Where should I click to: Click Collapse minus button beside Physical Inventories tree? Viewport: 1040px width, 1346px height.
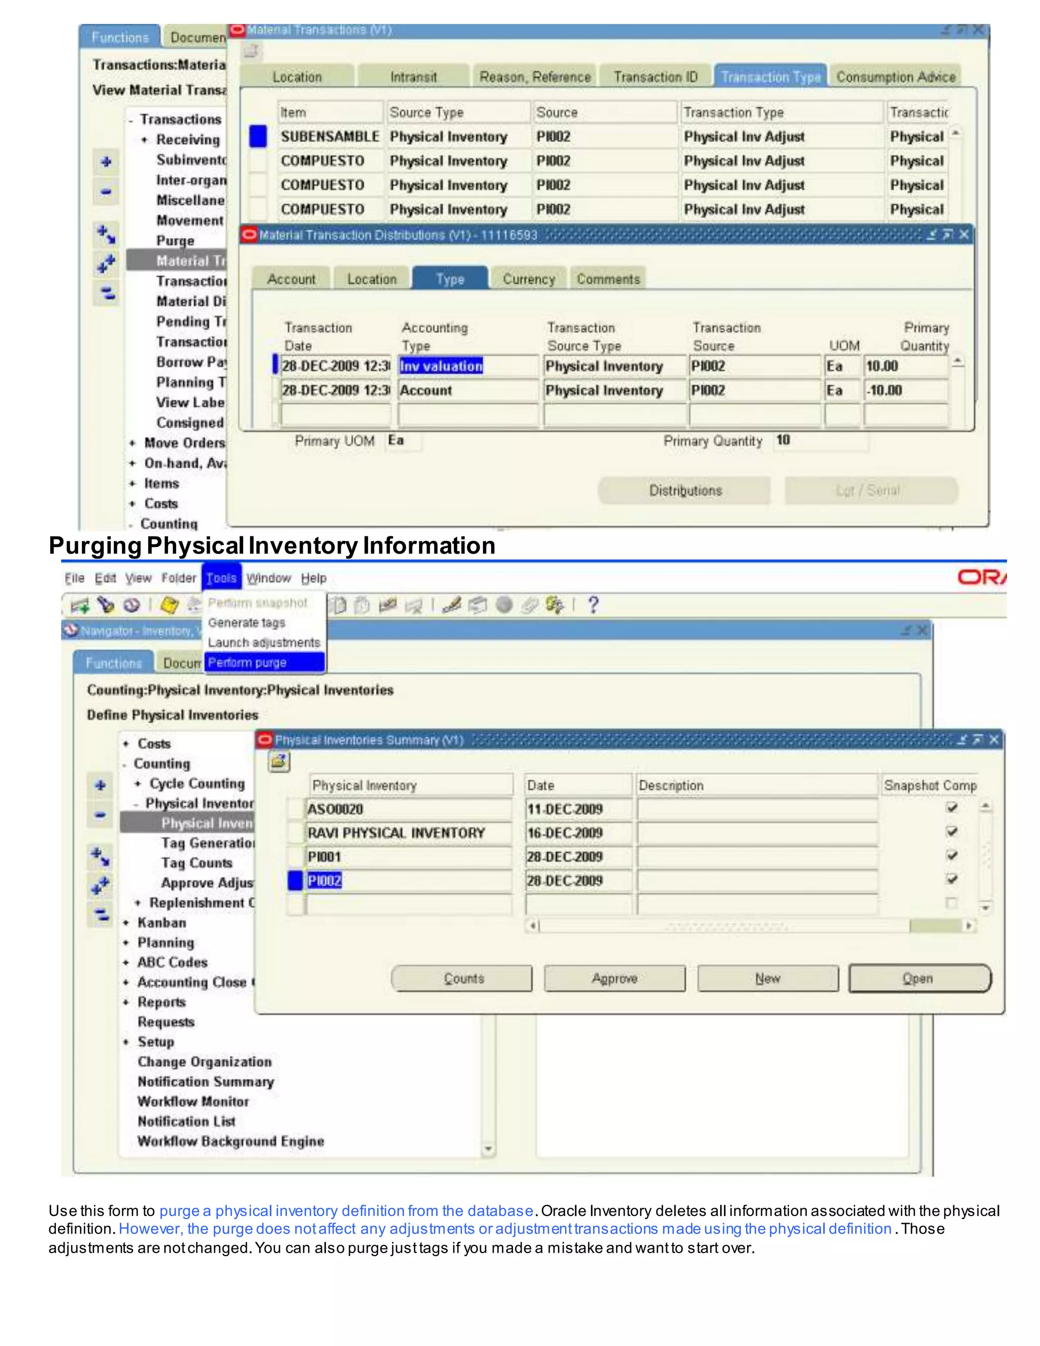click(x=101, y=815)
